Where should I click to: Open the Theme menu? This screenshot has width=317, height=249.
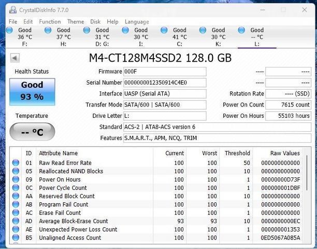(x=76, y=21)
